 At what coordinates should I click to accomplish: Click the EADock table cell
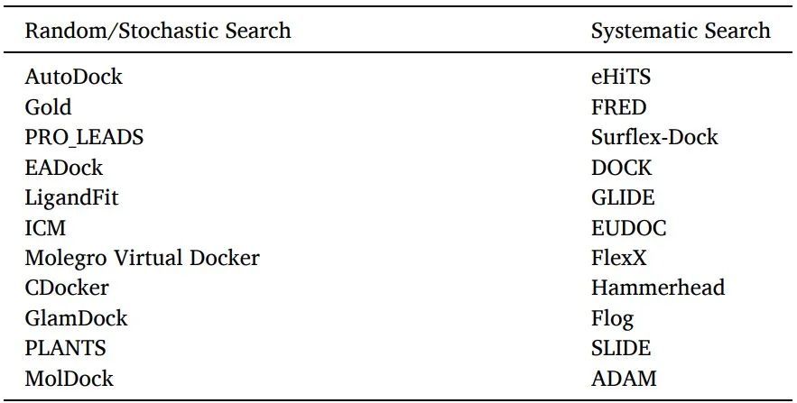[x=63, y=168]
